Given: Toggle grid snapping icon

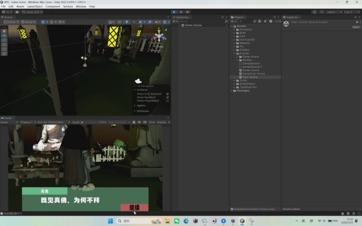Looking at the screenshot, I should [x=52, y=22].
